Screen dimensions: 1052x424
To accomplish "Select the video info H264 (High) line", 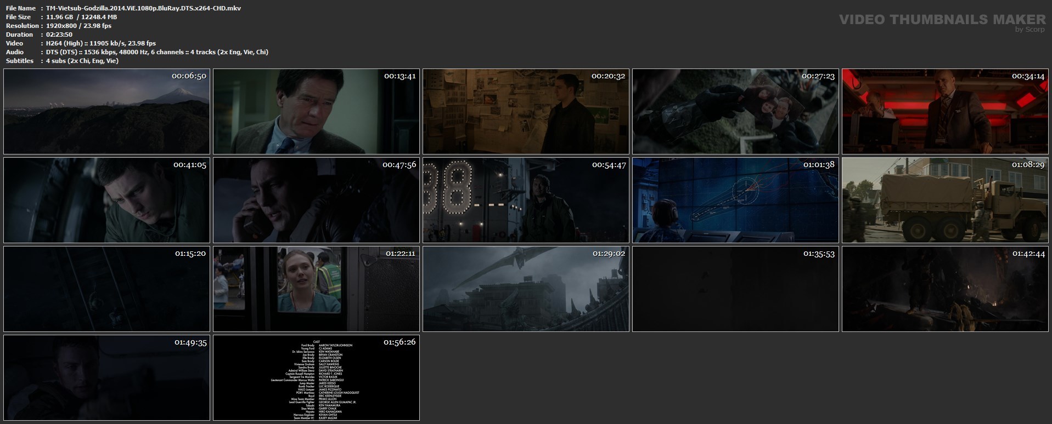I will click(x=101, y=43).
